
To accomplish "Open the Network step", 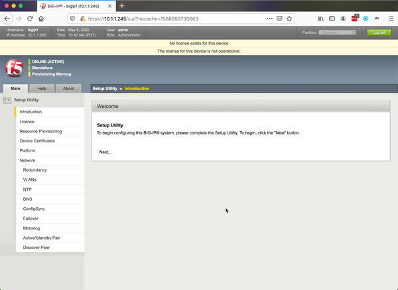I will (x=50, y=160).
